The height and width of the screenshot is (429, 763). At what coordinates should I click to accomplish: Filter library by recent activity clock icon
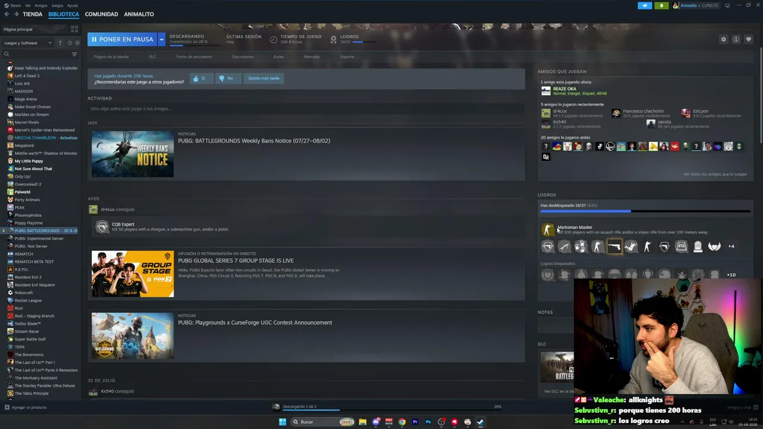(70, 43)
